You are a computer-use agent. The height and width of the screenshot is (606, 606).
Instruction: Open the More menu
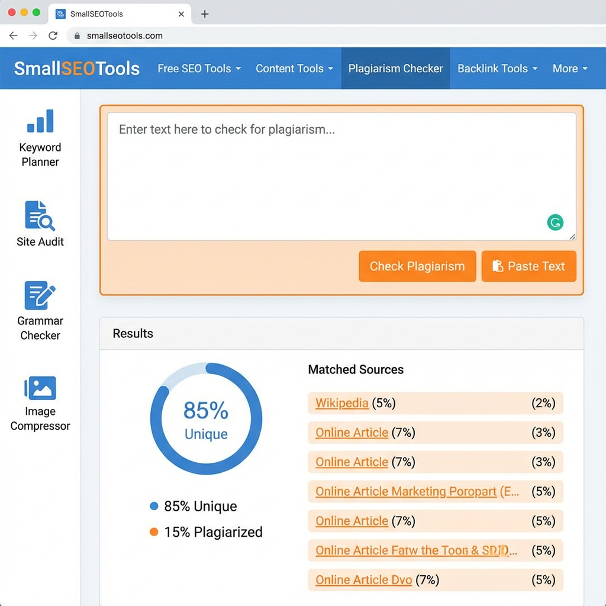(570, 69)
